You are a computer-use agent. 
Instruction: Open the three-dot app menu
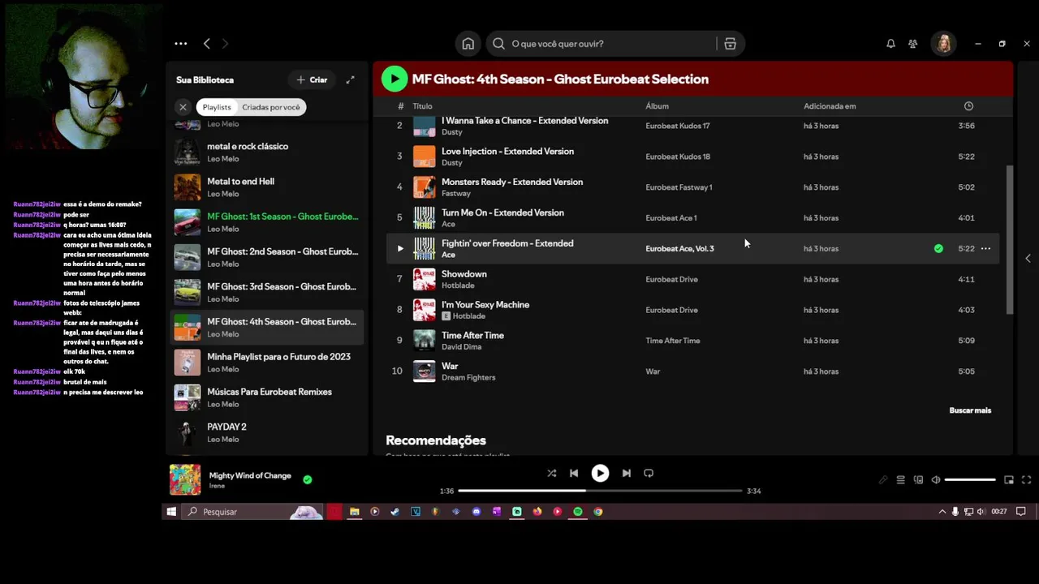tap(181, 44)
